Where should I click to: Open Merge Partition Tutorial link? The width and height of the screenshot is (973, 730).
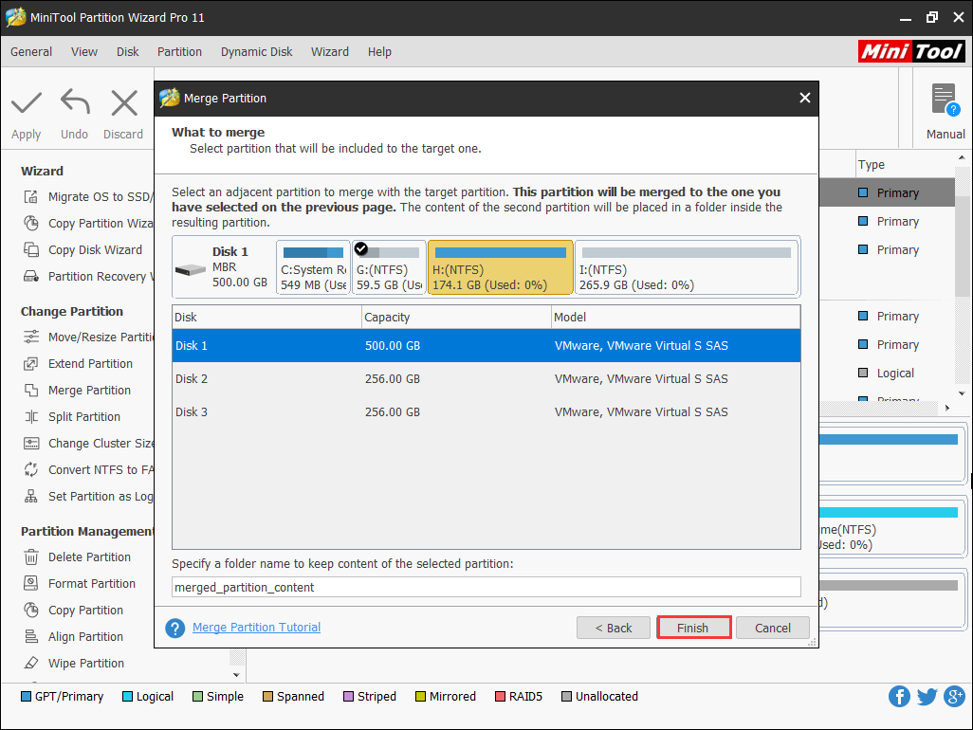(256, 627)
